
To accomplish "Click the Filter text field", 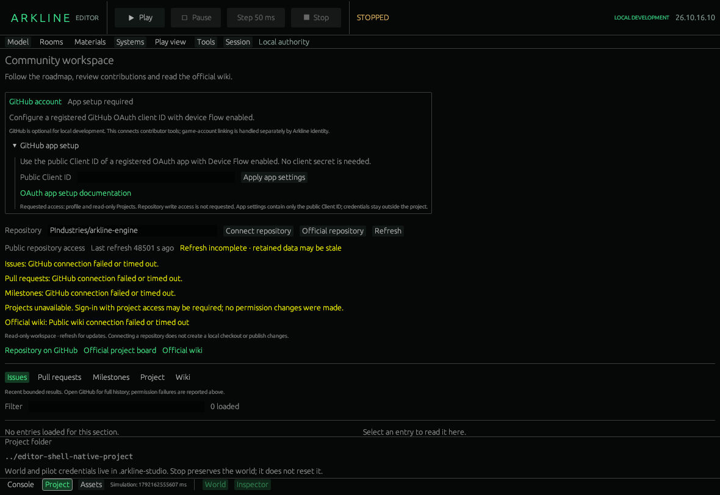I will point(117,407).
